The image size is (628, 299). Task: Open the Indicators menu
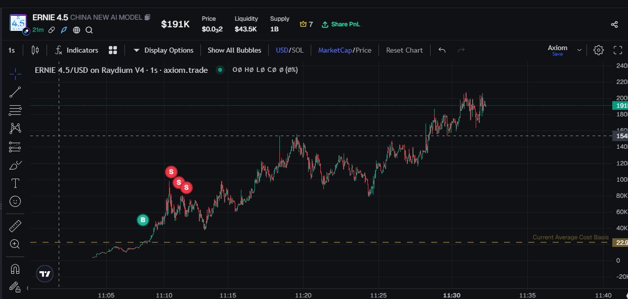77,50
